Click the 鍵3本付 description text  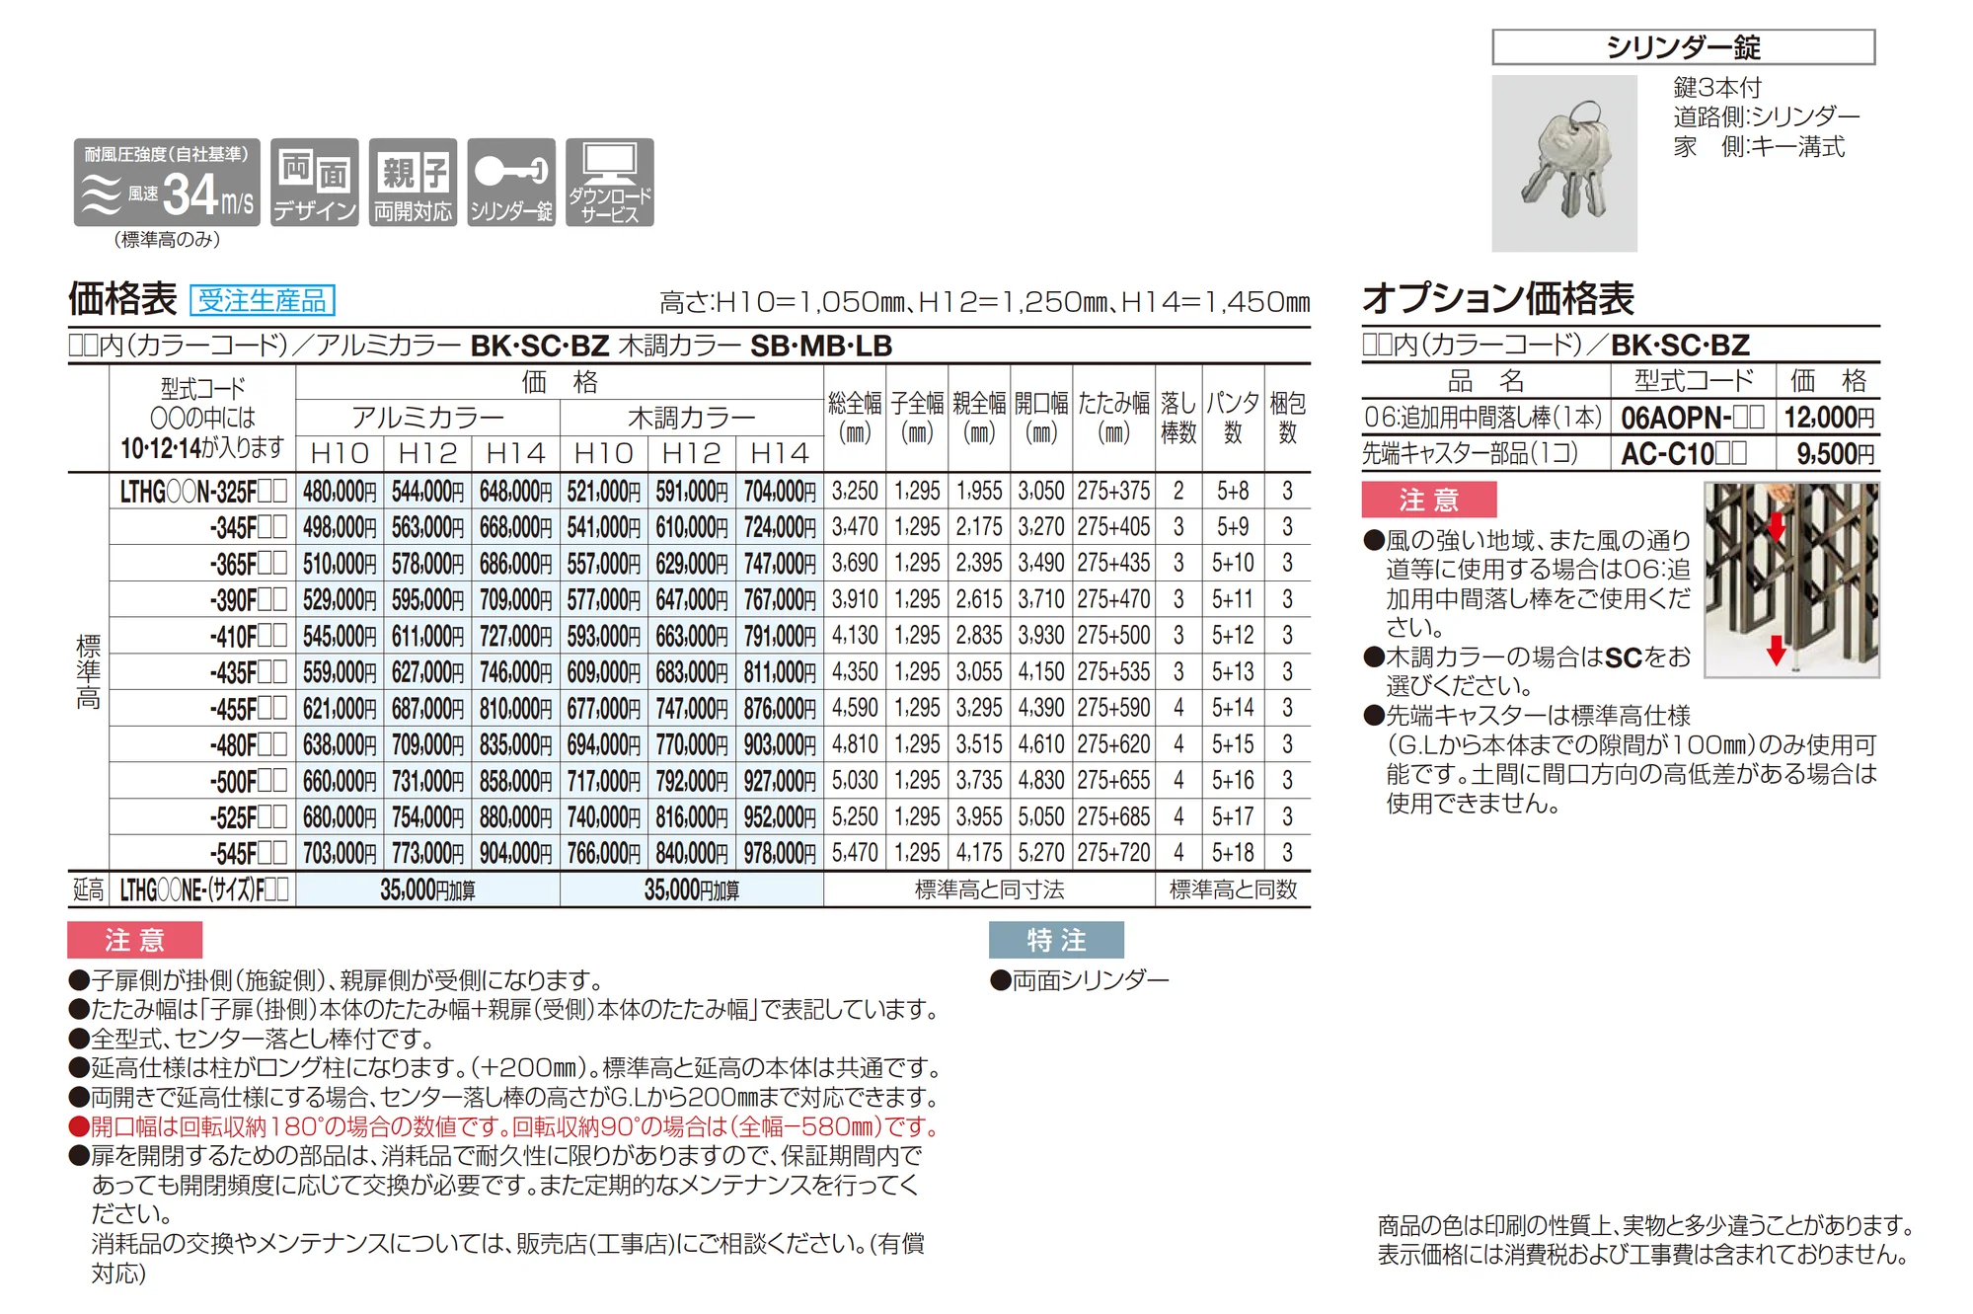(x=1717, y=88)
